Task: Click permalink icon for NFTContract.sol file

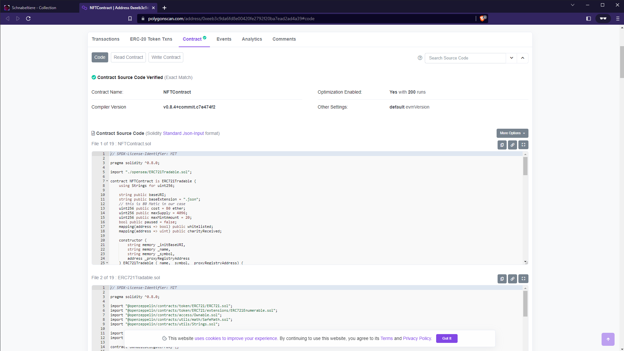Action: click(x=513, y=145)
